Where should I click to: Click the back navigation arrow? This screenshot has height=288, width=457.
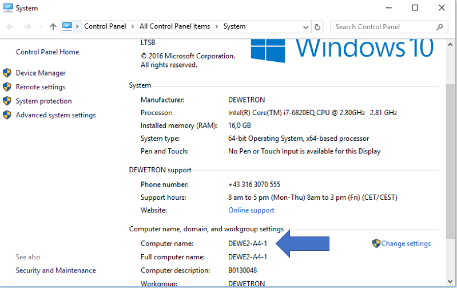point(10,26)
